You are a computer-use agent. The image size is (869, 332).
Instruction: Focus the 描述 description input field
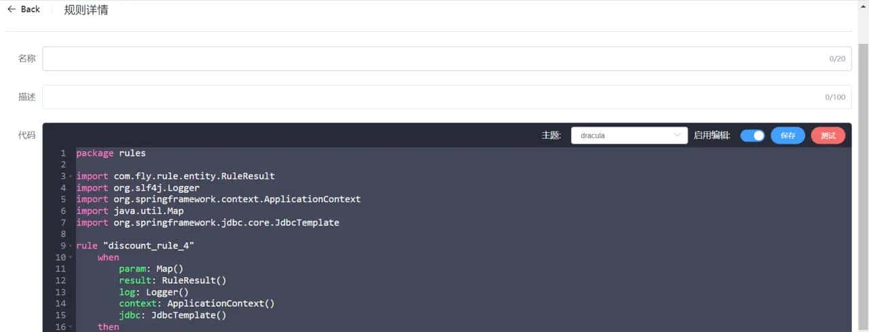[434, 97]
